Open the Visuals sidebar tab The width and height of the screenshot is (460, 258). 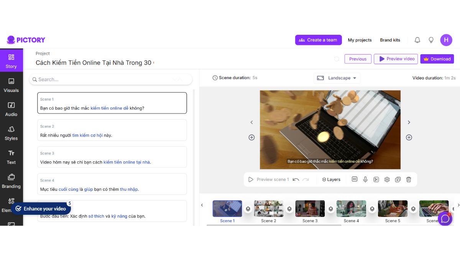coord(11,85)
